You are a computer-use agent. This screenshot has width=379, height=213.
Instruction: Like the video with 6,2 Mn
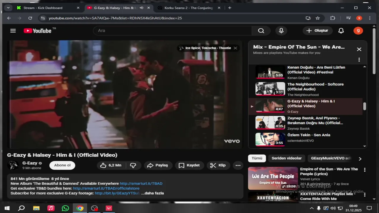click(x=111, y=165)
